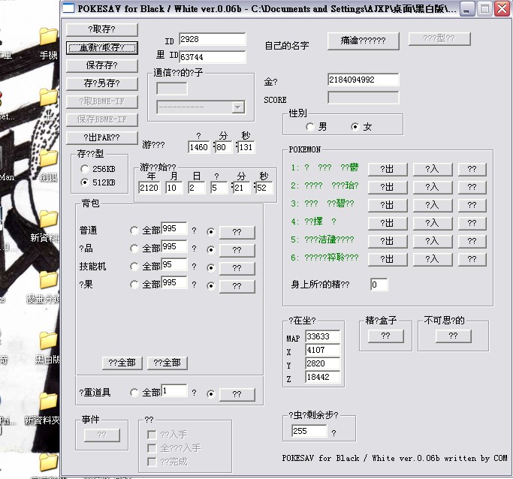Minimize the POKESAV window
Screen dimensions: 513x479
coord(467,9)
